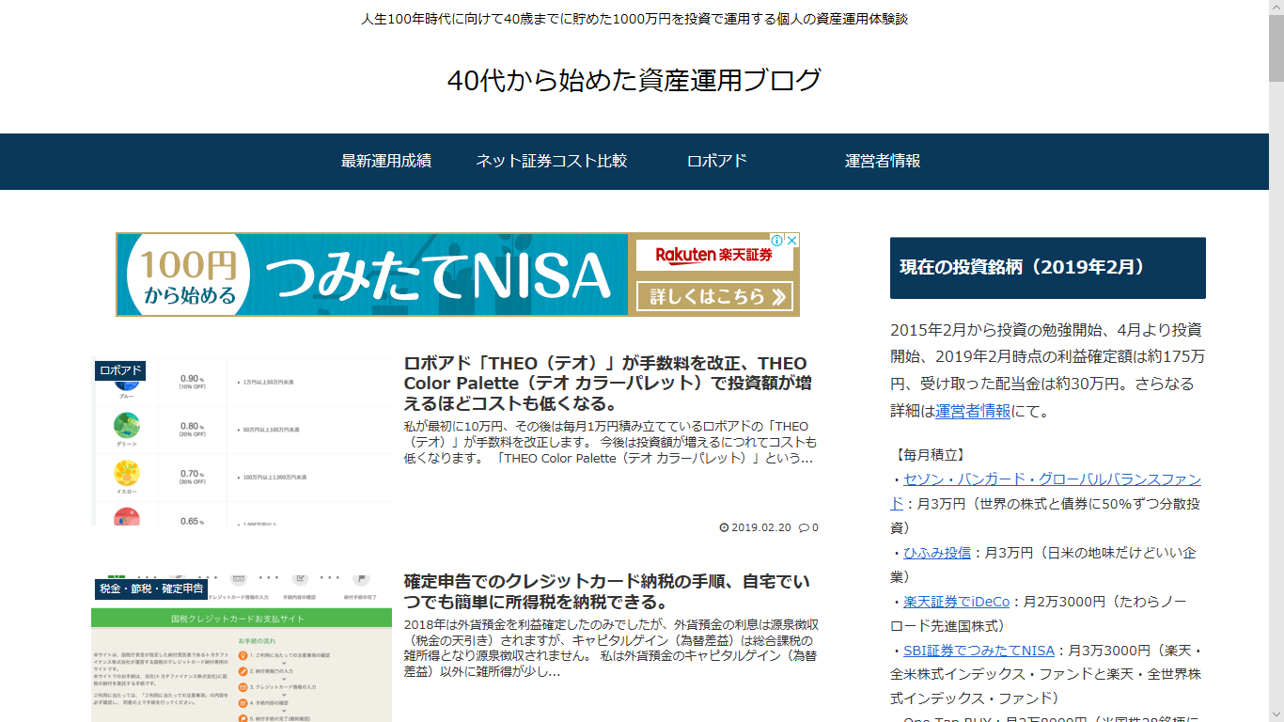The width and height of the screenshot is (1284, 722).
Task: Click the 詳しくはこちら ad button
Action: click(x=716, y=297)
